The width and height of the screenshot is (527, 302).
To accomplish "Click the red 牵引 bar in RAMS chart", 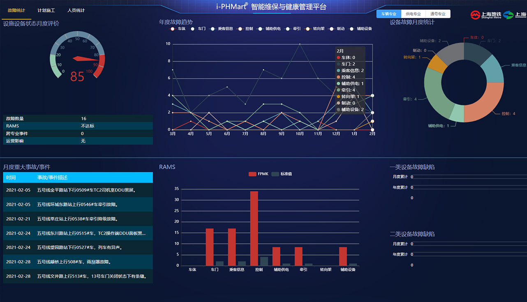I will [298, 256].
